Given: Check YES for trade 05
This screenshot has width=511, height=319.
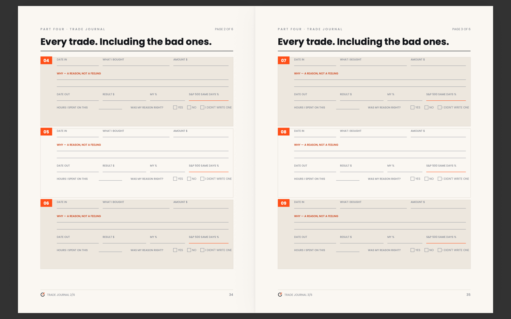Looking at the screenshot, I should coord(175,179).
